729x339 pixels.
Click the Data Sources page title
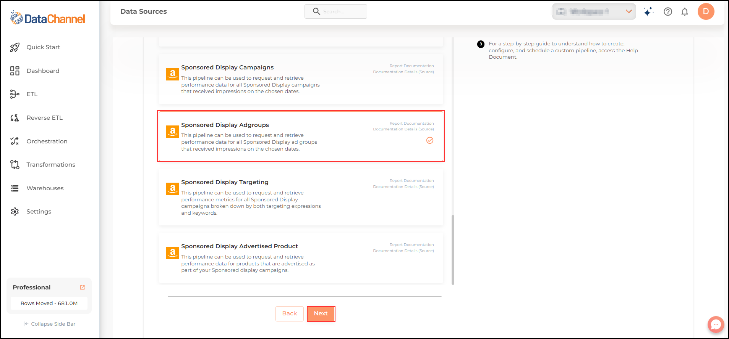144,11
